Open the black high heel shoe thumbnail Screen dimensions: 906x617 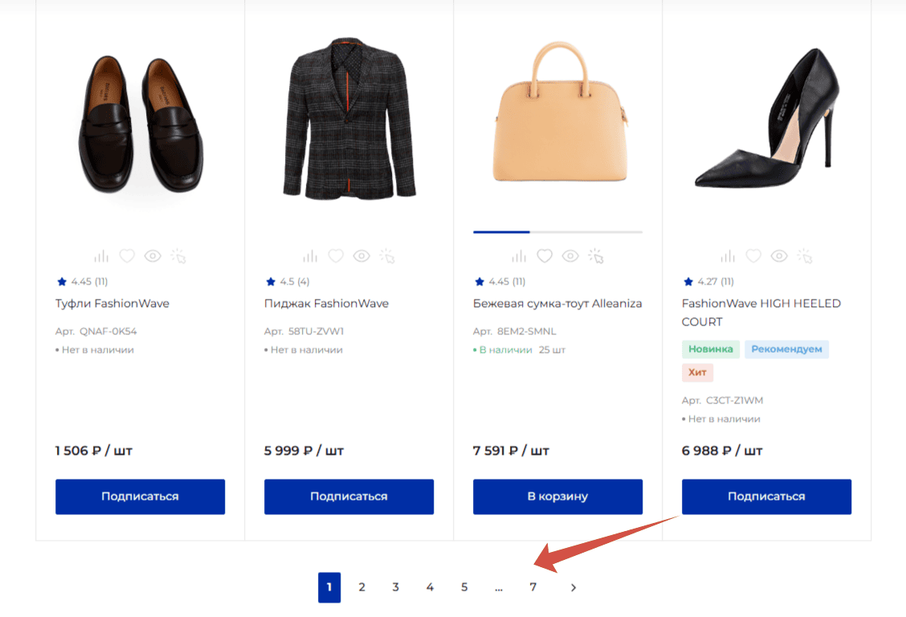coord(766,118)
